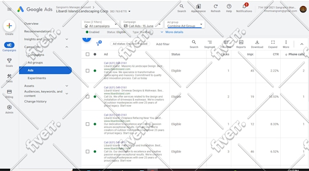
Task: Open Notifications bell
Action: [x=244, y=8]
